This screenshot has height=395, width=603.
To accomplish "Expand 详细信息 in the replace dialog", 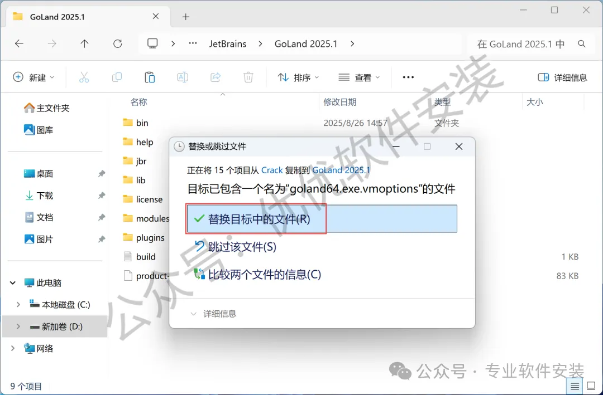I will coord(213,314).
